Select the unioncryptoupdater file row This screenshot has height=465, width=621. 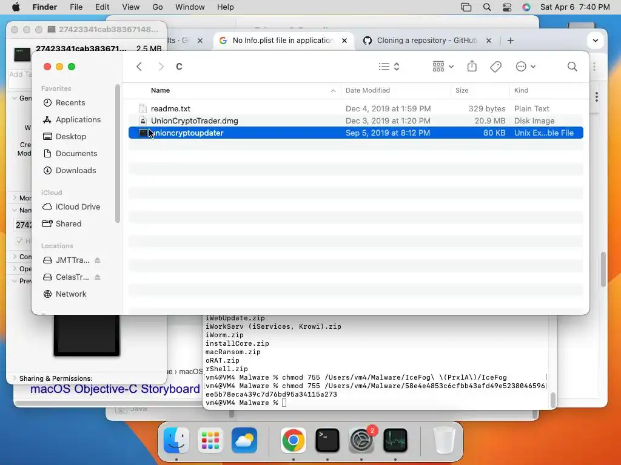(355, 133)
